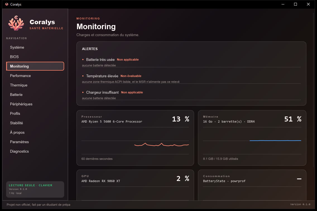Click the Coralys coral logo in sidebar

(16, 23)
